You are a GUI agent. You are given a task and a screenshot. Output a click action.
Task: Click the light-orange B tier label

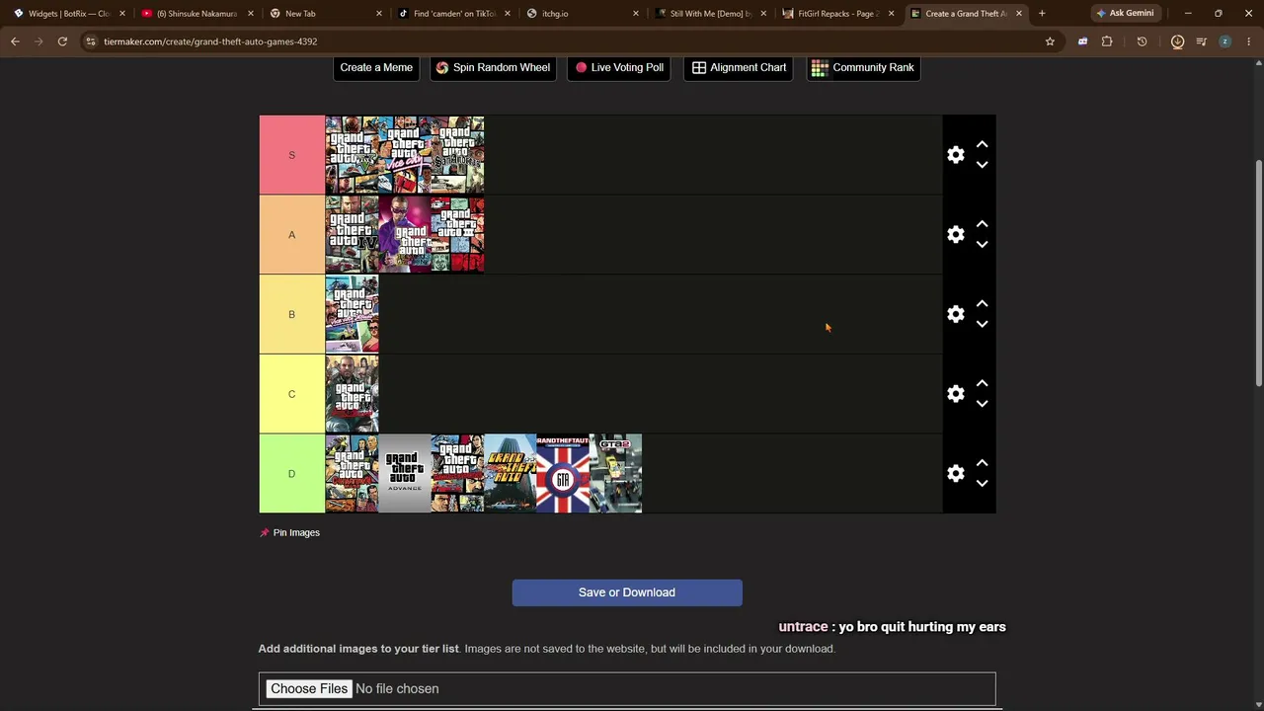[291, 314]
